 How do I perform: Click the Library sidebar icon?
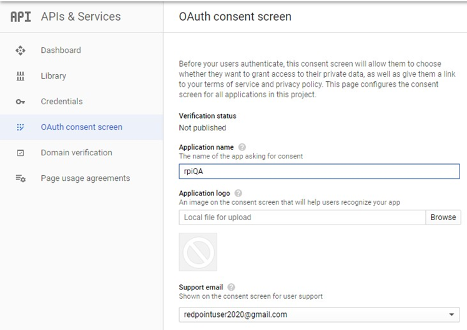[20, 76]
